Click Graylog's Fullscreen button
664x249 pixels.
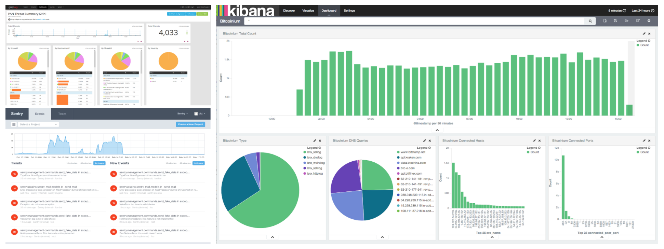(191, 14)
